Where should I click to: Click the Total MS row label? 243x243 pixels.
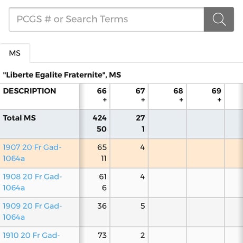20,118
